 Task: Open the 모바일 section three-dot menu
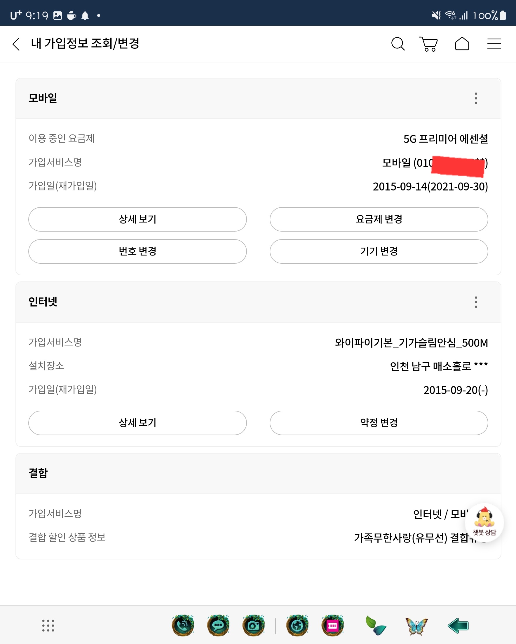coord(476,98)
